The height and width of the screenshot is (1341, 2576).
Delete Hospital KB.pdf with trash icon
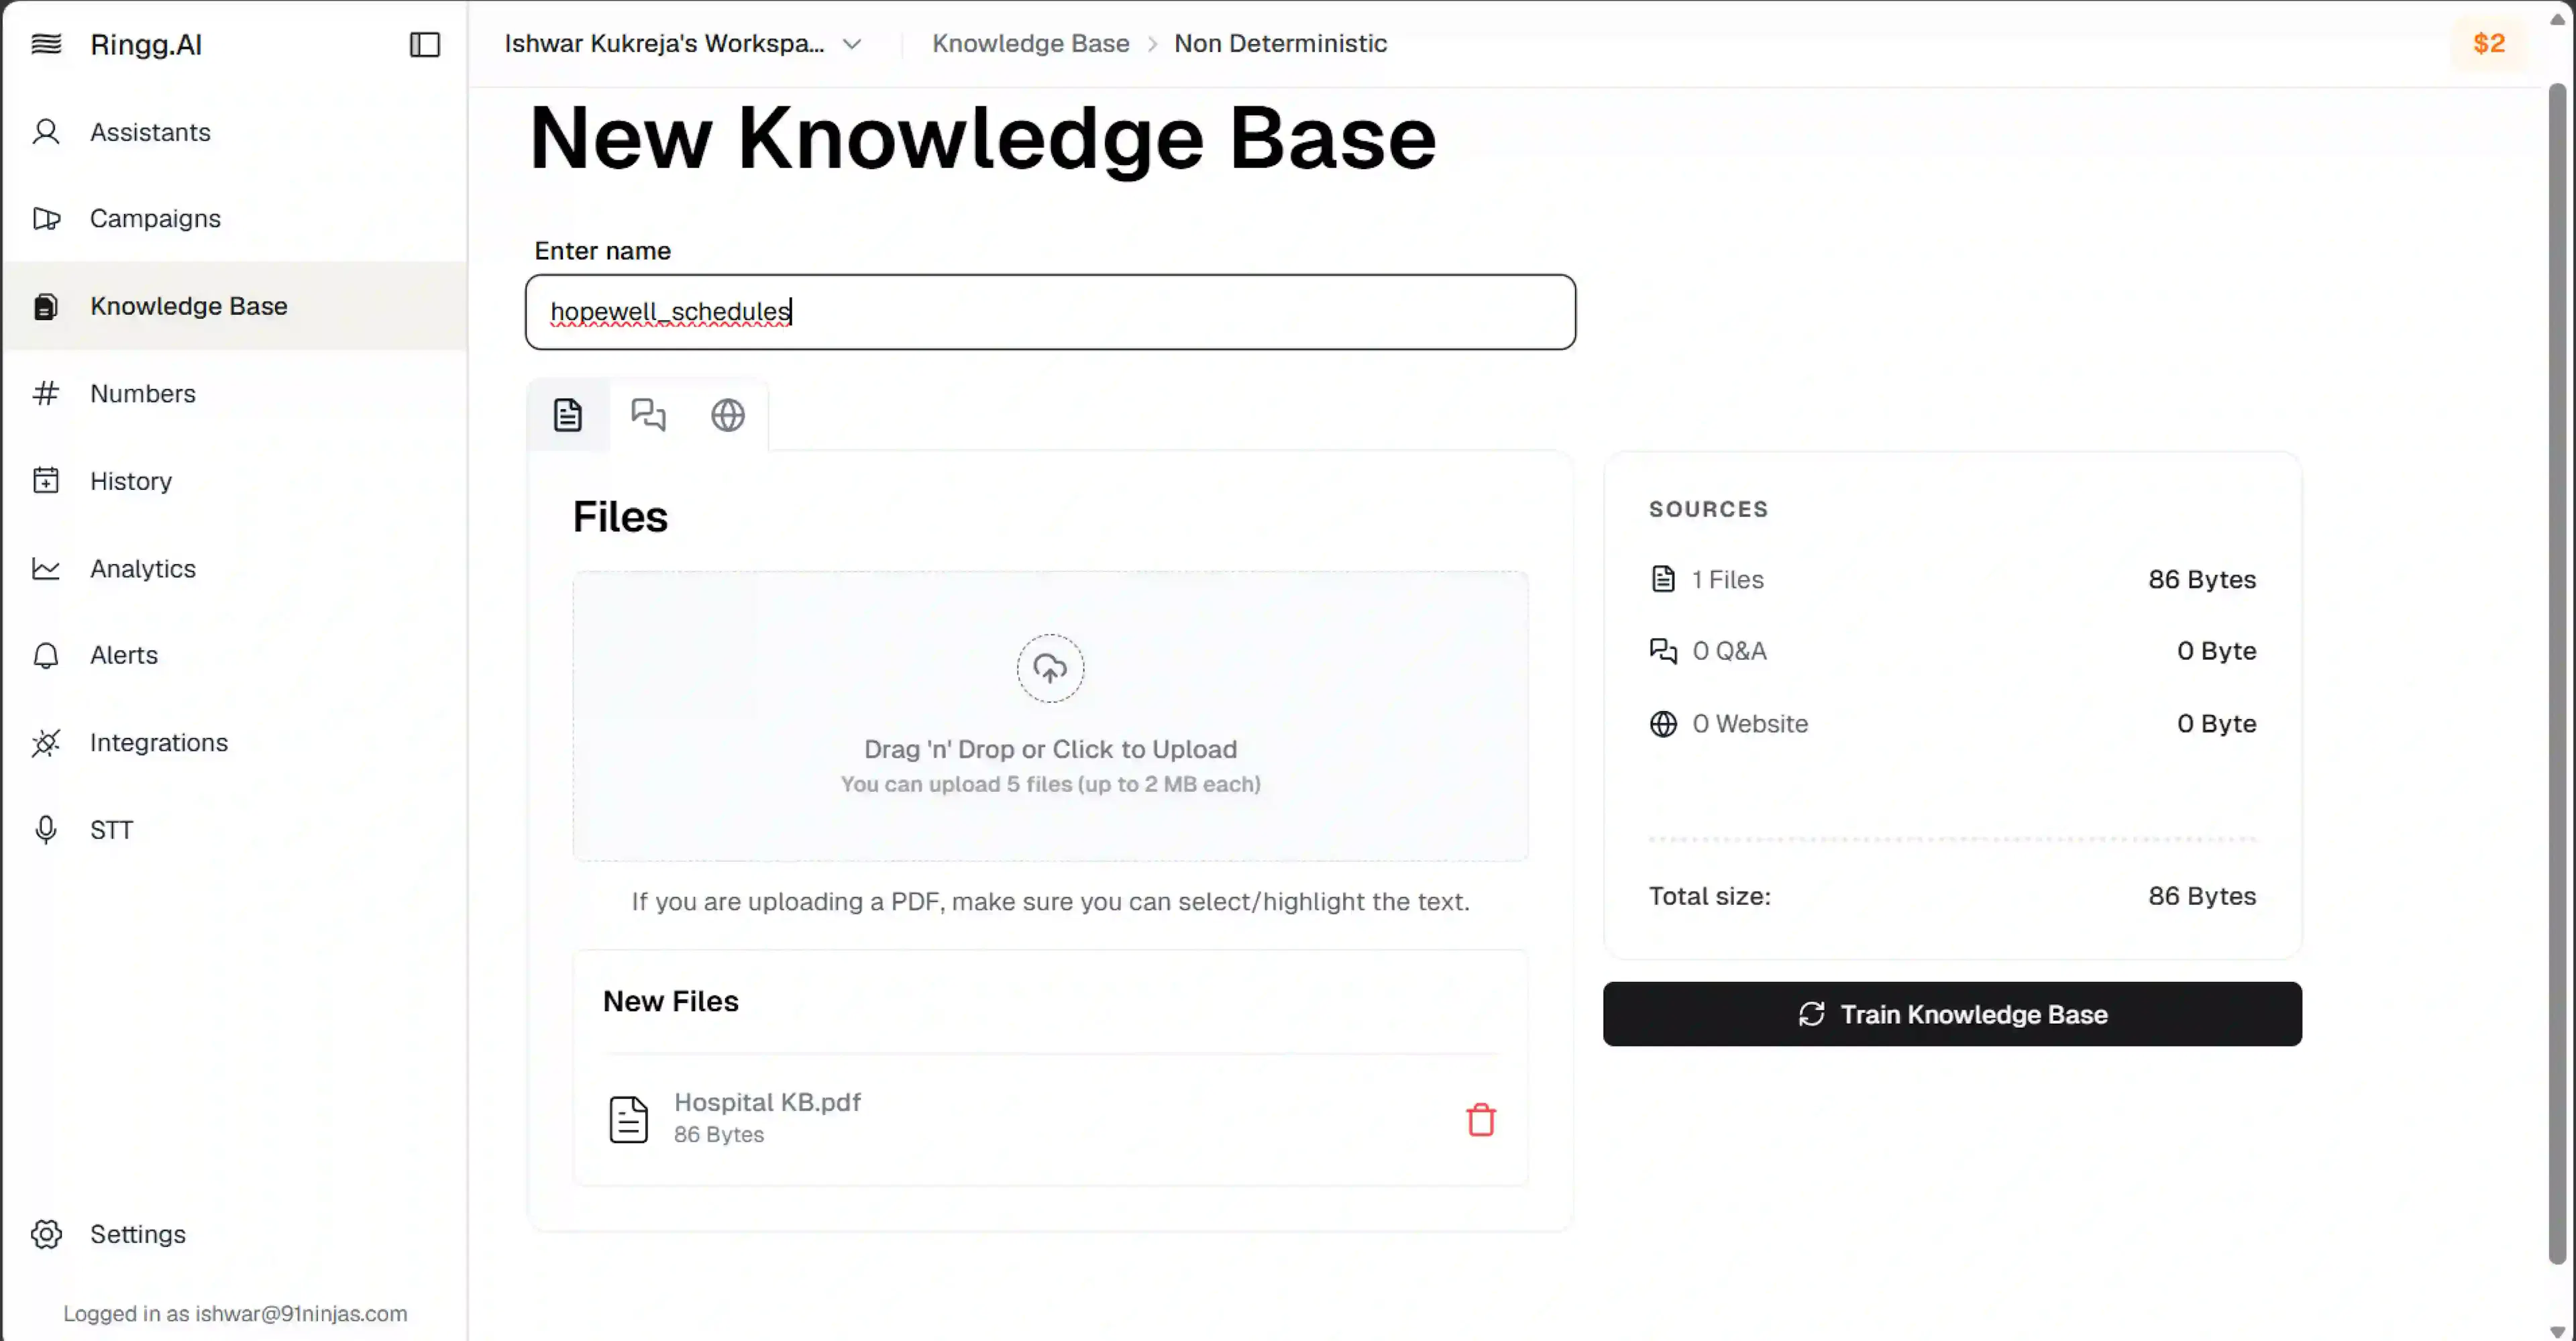coord(1481,1119)
